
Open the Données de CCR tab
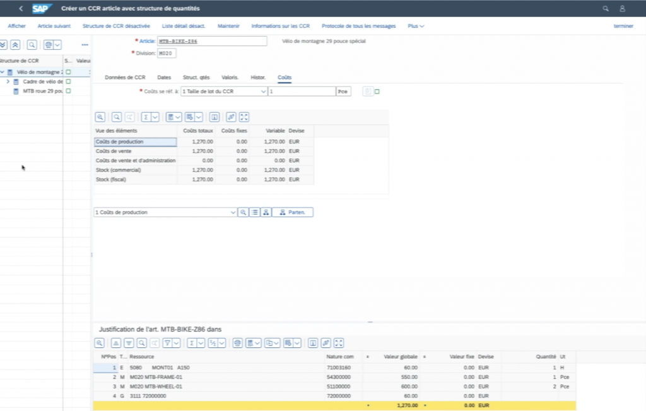125,77
